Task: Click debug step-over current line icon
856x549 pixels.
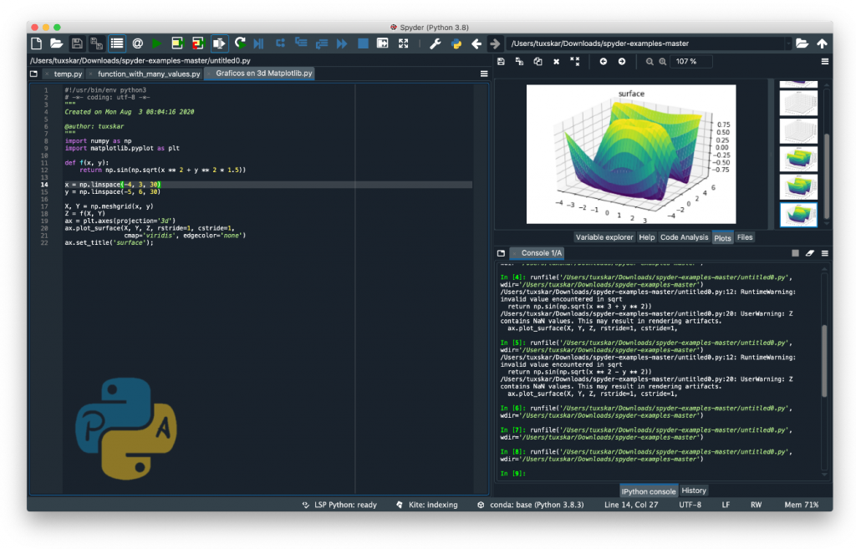Action: tap(280, 43)
